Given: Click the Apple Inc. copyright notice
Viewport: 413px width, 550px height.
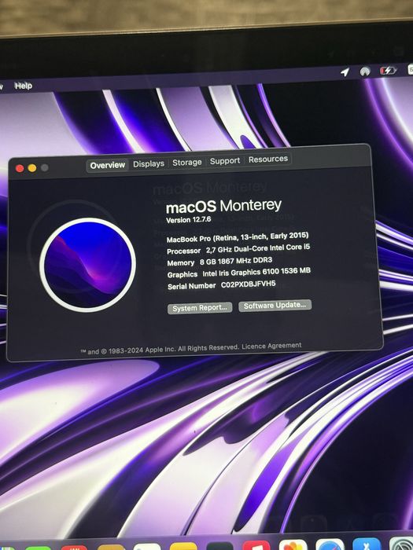Looking at the screenshot, I should [160, 350].
